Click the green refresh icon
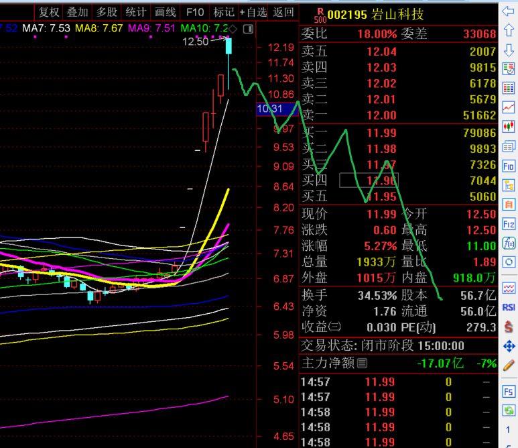The image size is (518, 448). pos(509,411)
